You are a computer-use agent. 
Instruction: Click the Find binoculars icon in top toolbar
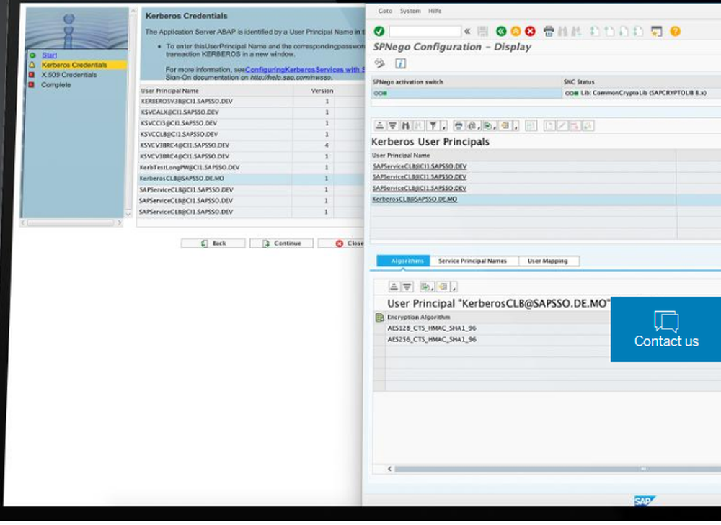(x=562, y=31)
